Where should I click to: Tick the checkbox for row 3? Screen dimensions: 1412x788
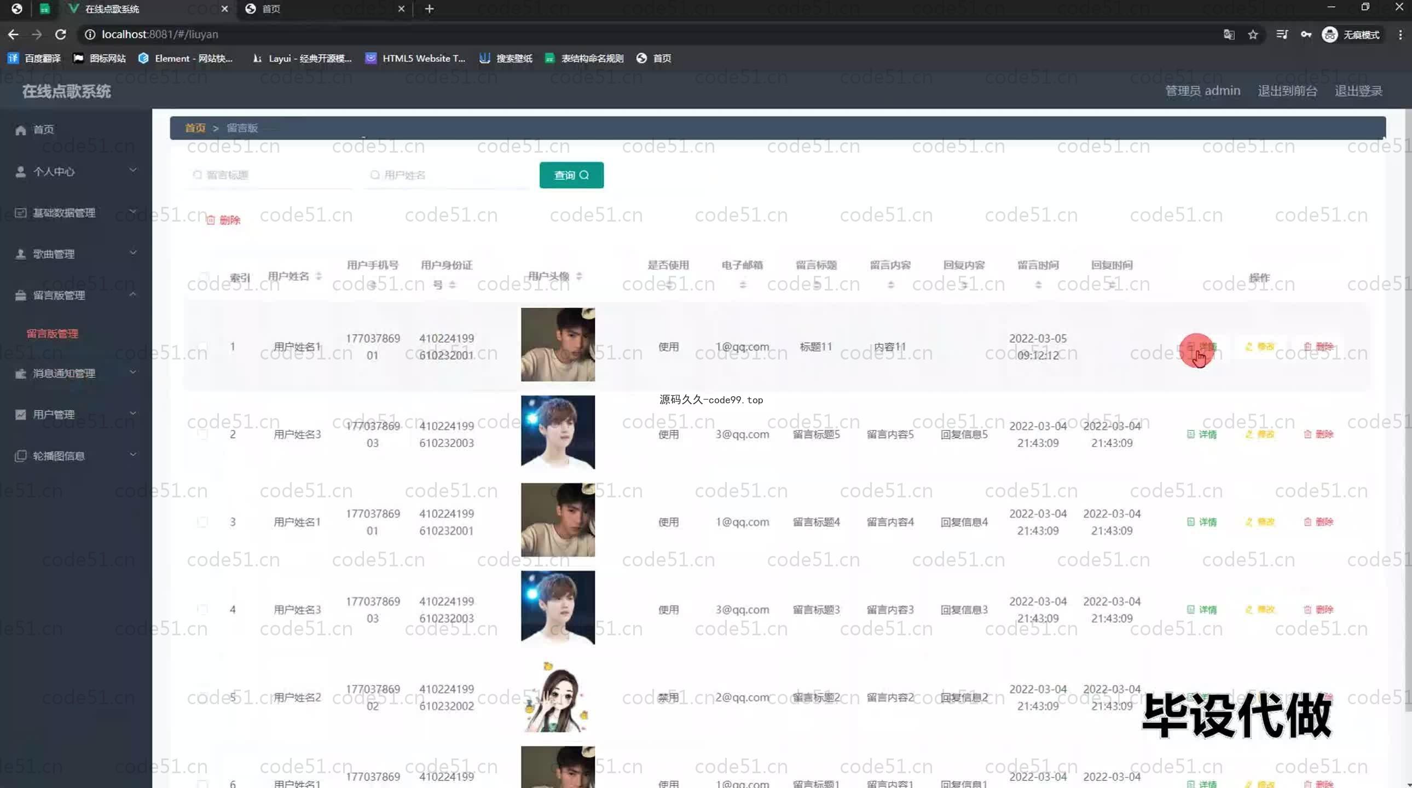pos(202,522)
